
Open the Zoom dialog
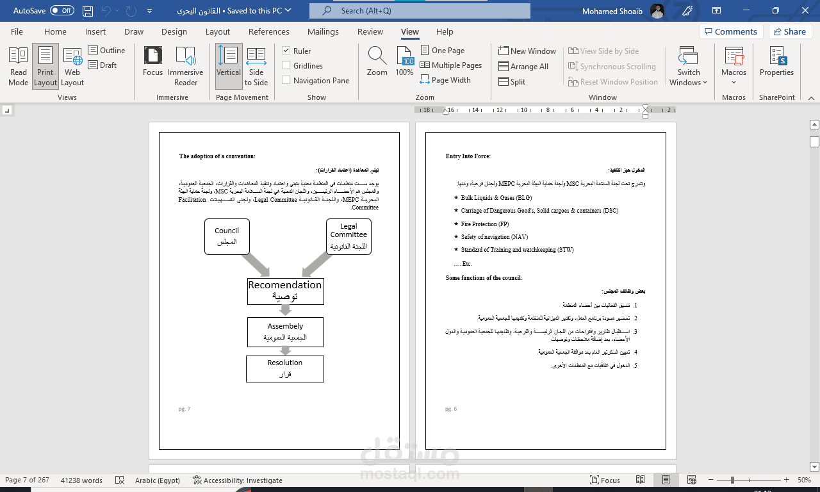pos(377,61)
